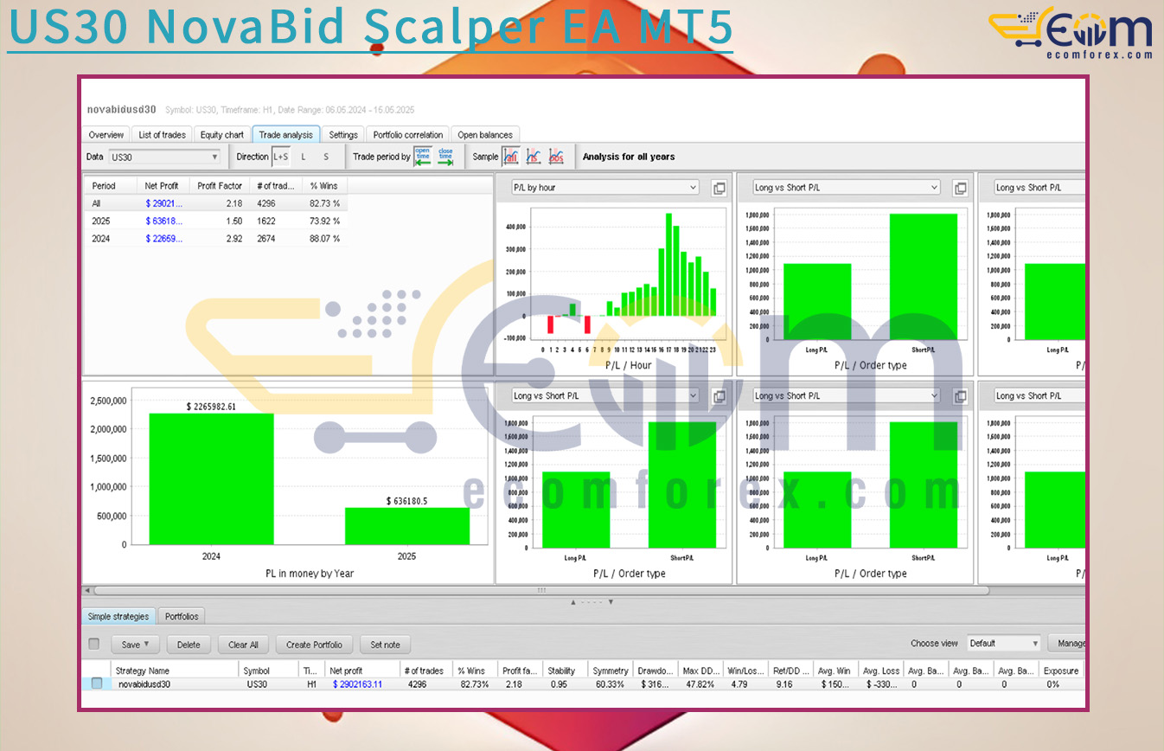Select the 'All' period row
The width and height of the screenshot is (1164, 751).
(x=215, y=203)
